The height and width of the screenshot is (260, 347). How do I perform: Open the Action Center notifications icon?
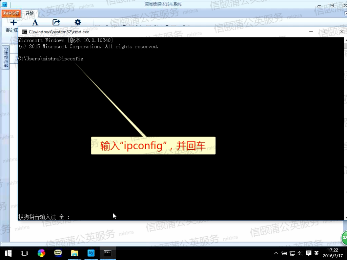tap(308, 253)
